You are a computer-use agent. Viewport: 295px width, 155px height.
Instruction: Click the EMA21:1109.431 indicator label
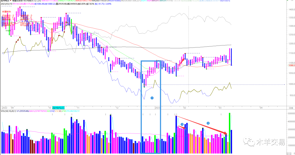tap(66, 1)
